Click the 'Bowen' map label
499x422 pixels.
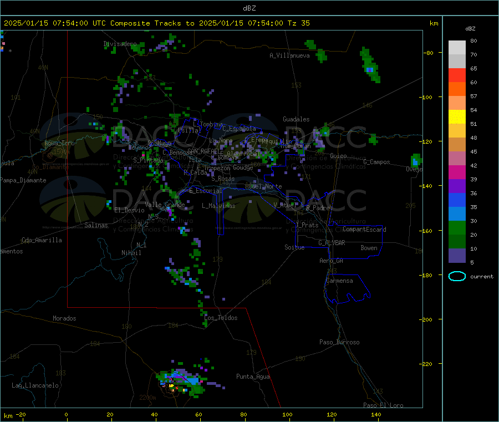pyautogui.click(x=369, y=247)
